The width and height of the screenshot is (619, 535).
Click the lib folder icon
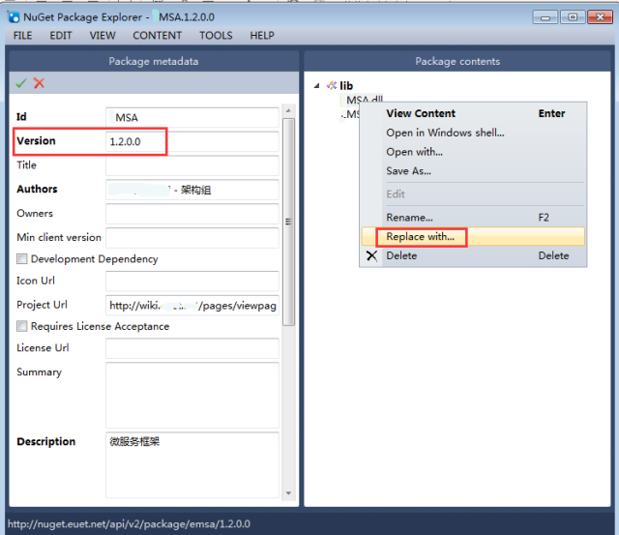pyautogui.click(x=332, y=85)
